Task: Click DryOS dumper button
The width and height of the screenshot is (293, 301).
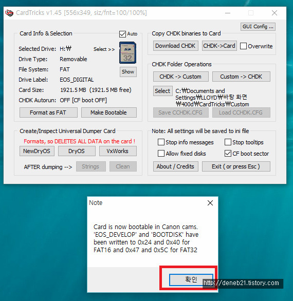Action: pyautogui.click(x=77, y=151)
